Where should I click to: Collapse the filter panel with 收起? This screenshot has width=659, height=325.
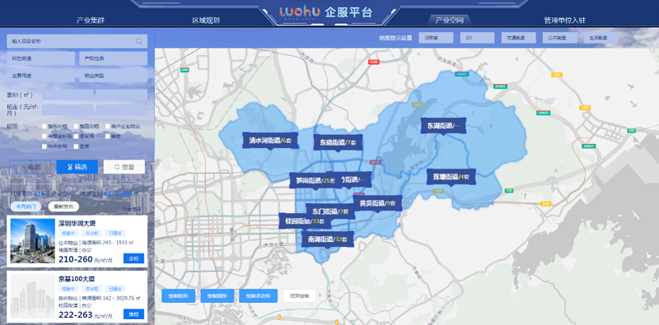(30, 167)
